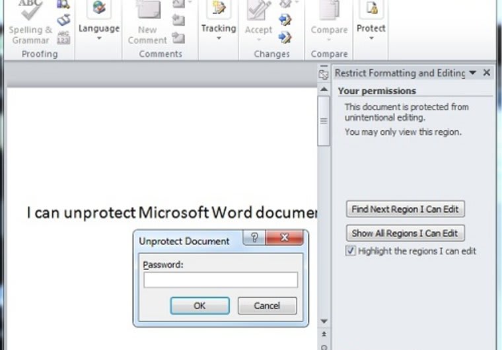Run the Word Count ABC 123 icon

coord(63,38)
